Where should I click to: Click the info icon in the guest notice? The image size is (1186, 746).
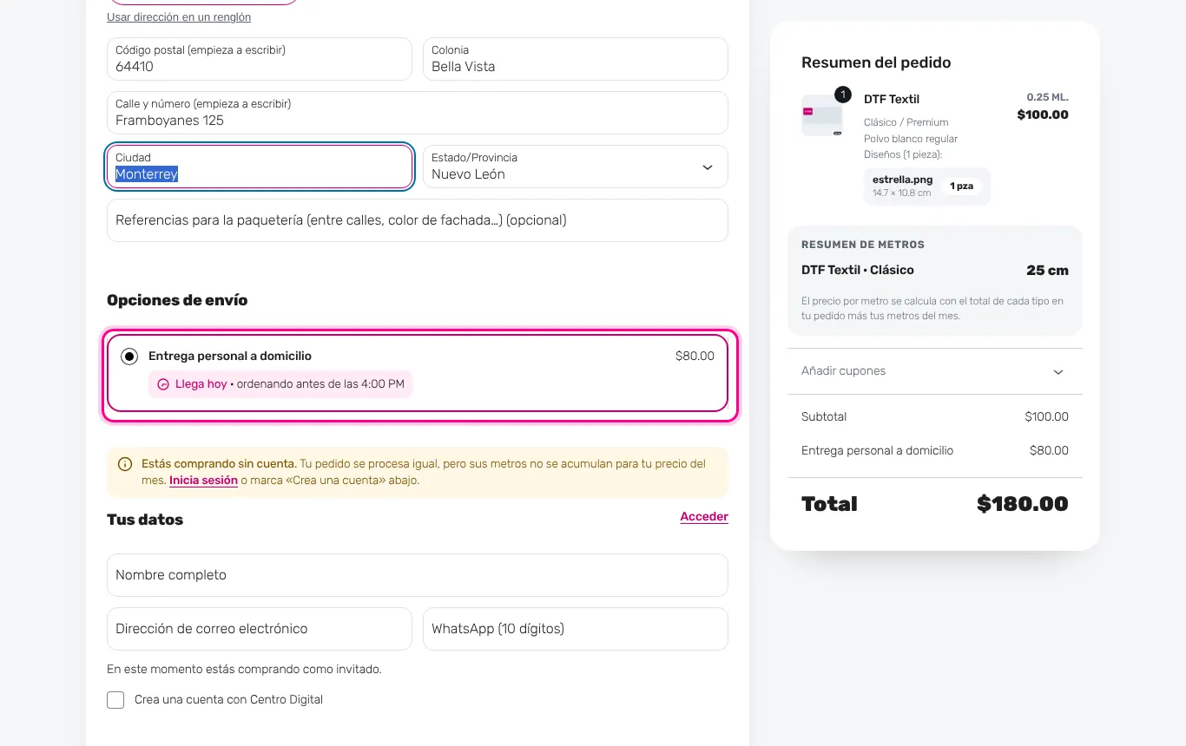point(125,464)
